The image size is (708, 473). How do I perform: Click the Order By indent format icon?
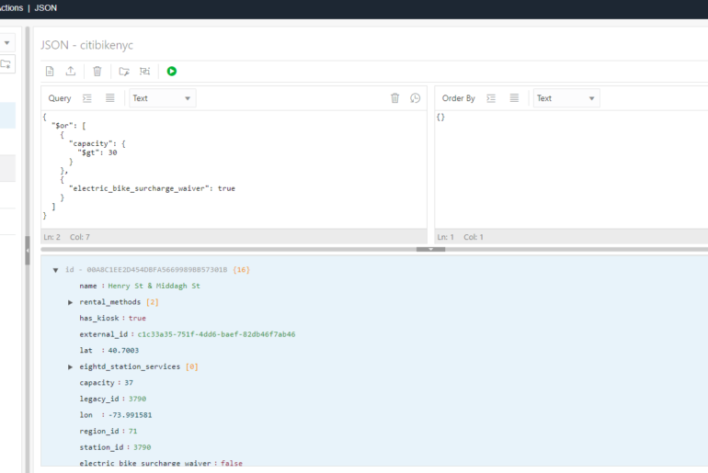point(491,98)
